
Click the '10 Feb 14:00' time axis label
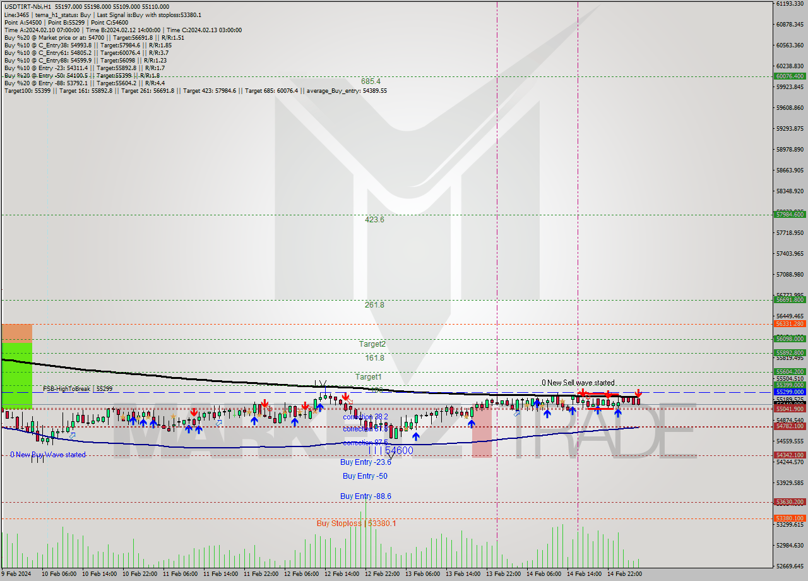click(x=100, y=574)
